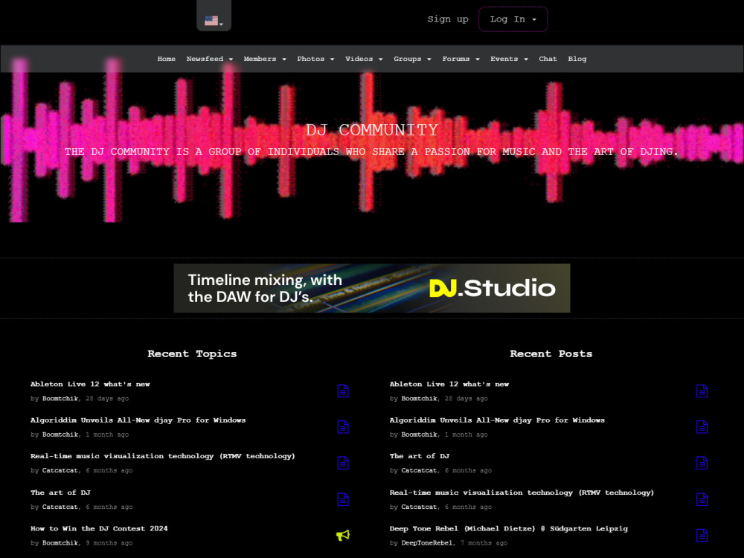Open the Chat menu item
Viewport: 744px width, 558px height.
click(x=548, y=59)
